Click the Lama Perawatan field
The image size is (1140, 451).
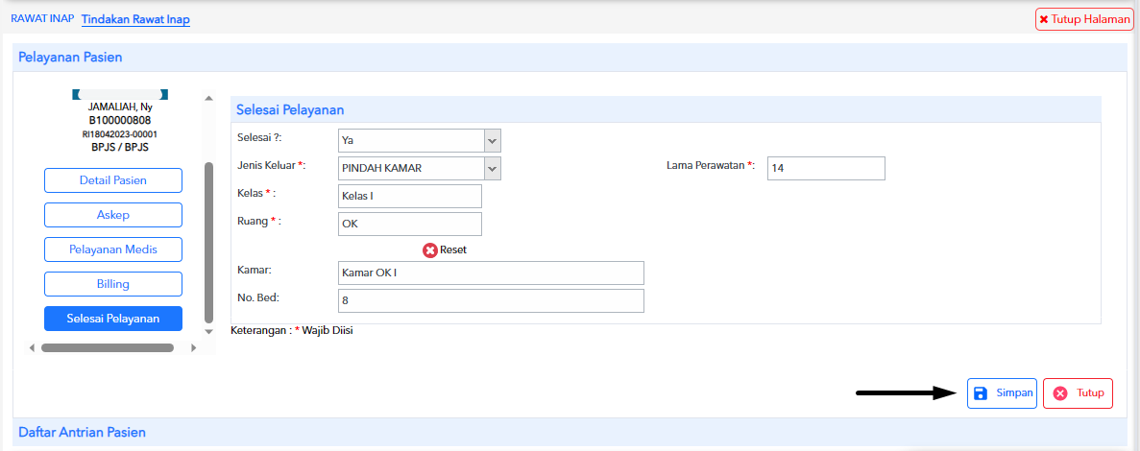click(826, 168)
